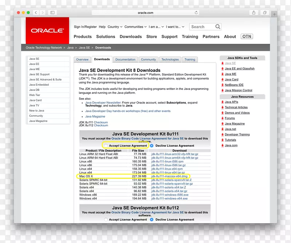Open the Share icon in Safari toolbar
The width and height of the screenshot is (291, 243).
point(254,12)
